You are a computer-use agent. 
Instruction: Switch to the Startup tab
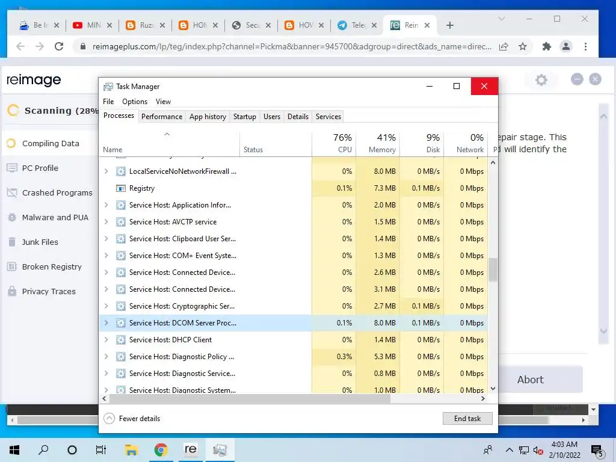[x=245, y=117]
